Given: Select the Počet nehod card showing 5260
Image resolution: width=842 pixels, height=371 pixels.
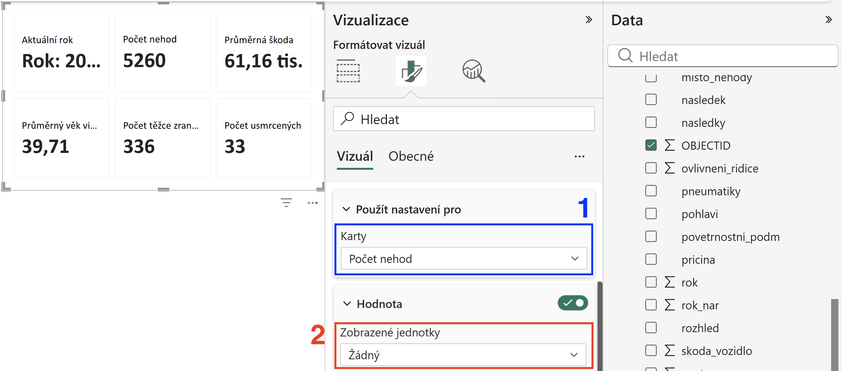Looking at the screenshot, I should pyautogui.click(x=162, y=52).
